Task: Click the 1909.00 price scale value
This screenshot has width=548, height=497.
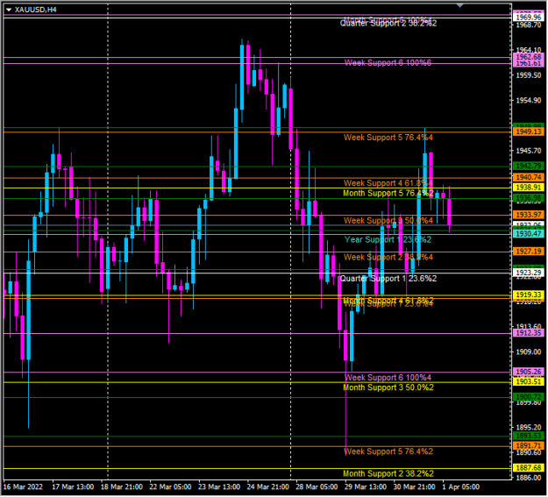Action: point(529,352)
